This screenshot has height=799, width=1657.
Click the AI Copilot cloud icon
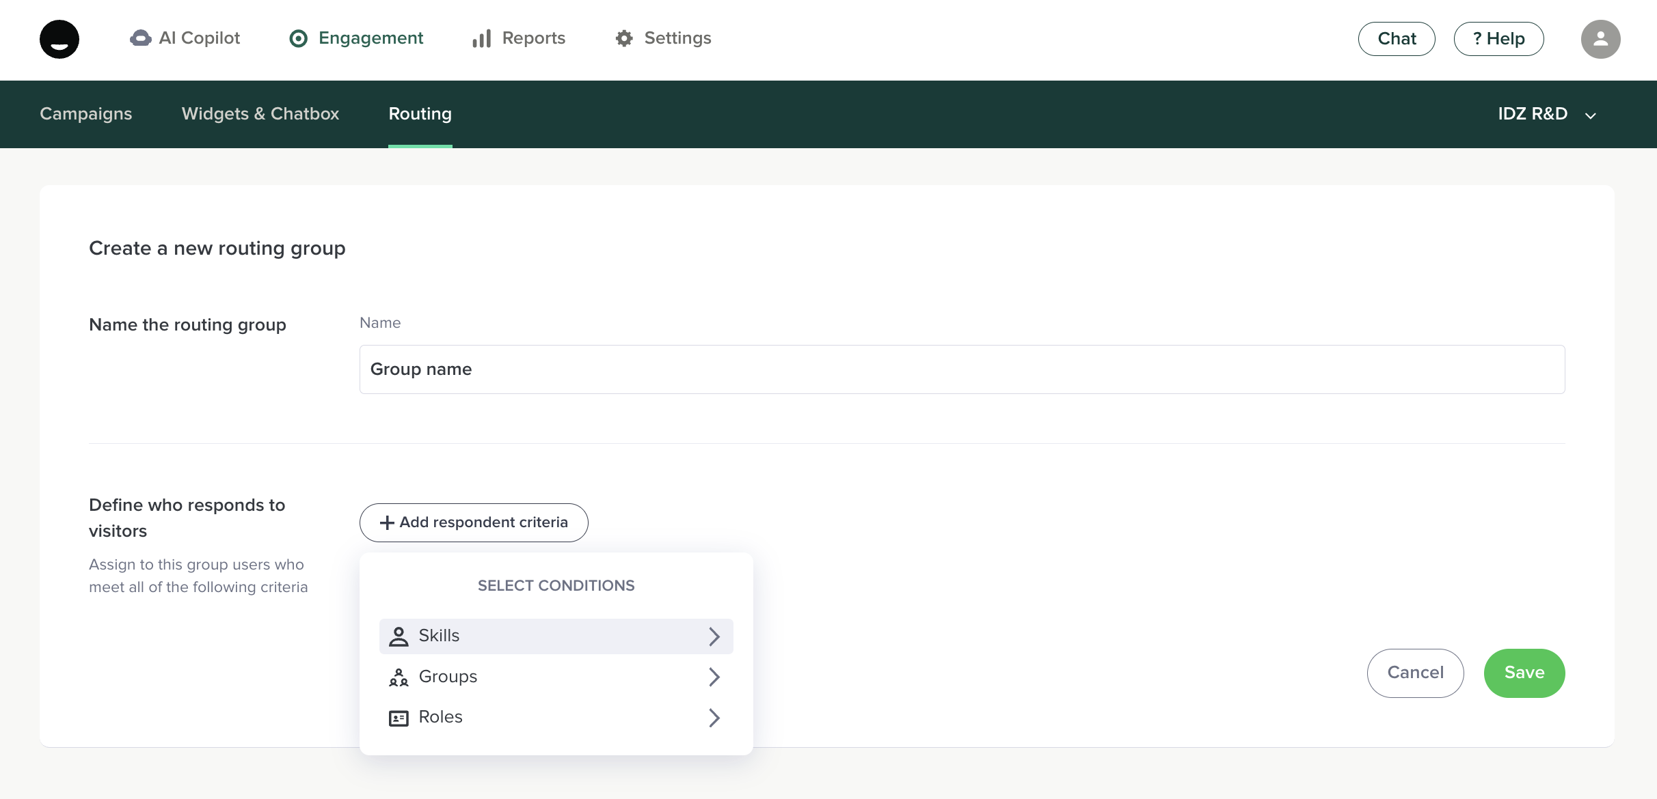[x=140, y=38]
